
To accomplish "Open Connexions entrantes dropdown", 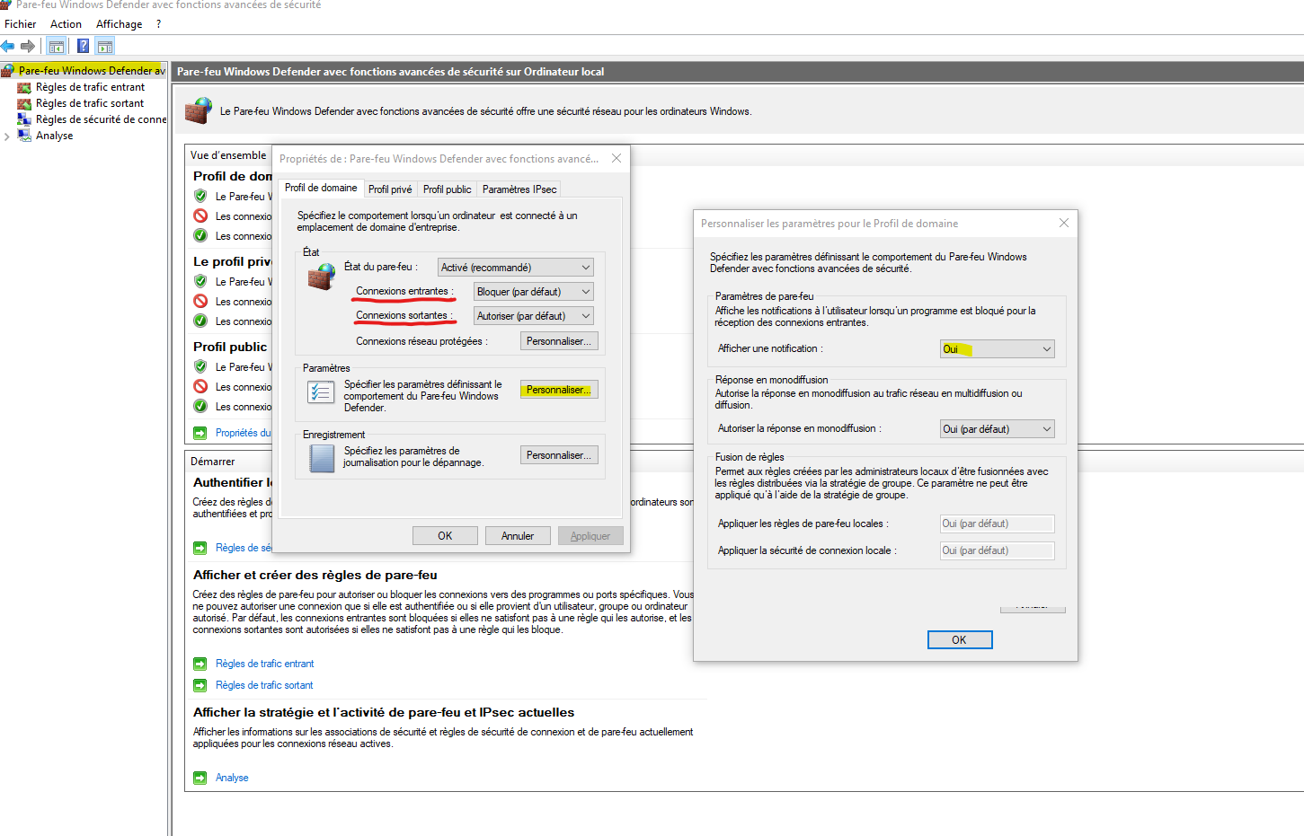I will (x=534, y=292).
